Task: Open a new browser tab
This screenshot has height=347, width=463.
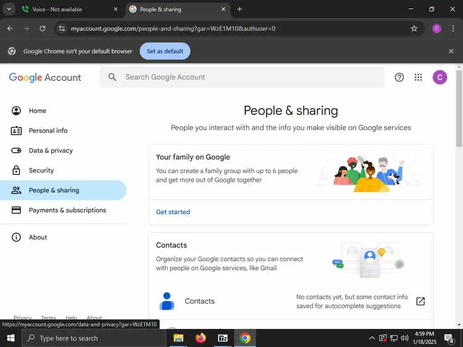Action: 240,9
